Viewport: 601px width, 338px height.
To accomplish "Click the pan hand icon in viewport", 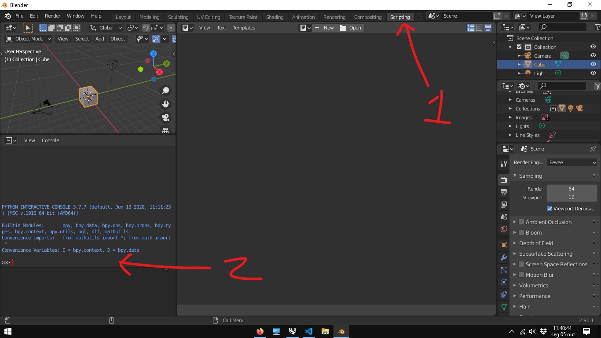I will 165,104.
